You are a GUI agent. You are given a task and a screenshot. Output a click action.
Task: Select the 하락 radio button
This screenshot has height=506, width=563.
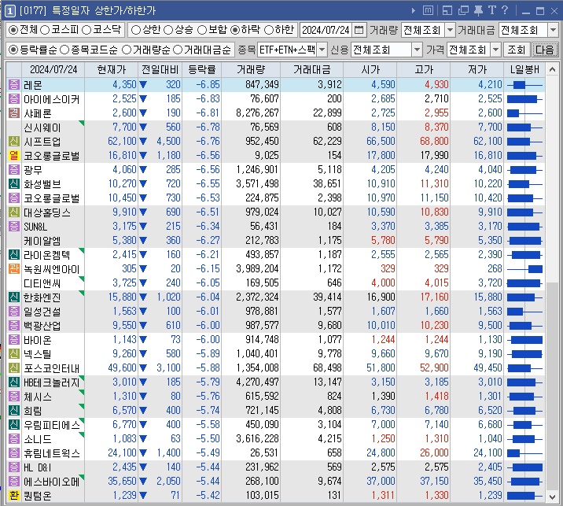click(235, 30)
